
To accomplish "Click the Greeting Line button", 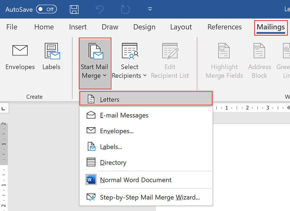I will click(283, 61).
